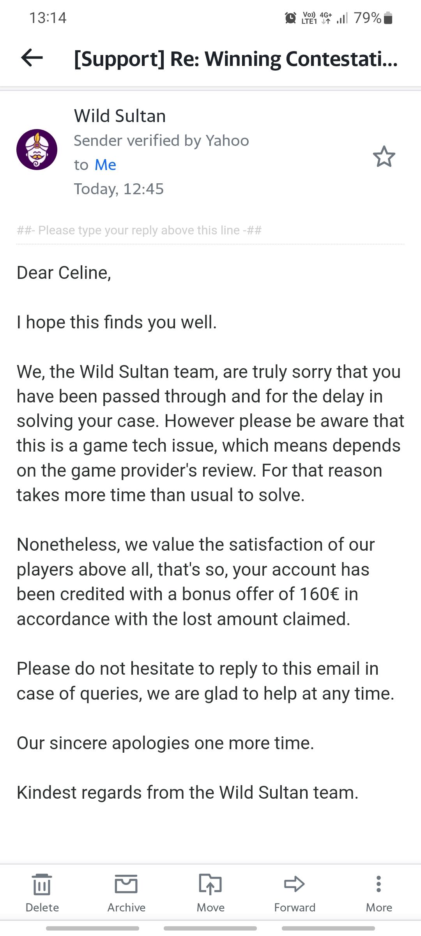
Task: Tap the Wild Sultan sender name
Action: click(x=120, y=116)
